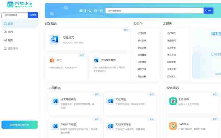This screenshot has height=138, width=221.
Task: Click the 去聊天 section heading
Action: pos(167,24)
